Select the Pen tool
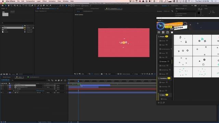This screenshot has height=123, width=219. click(x=32, y=5)
